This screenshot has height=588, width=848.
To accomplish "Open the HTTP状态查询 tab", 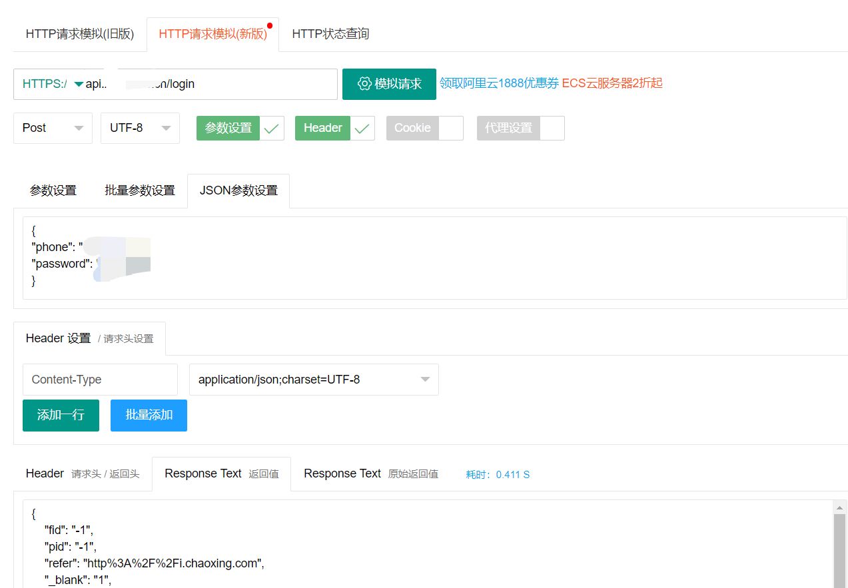I will click(330, 34).
